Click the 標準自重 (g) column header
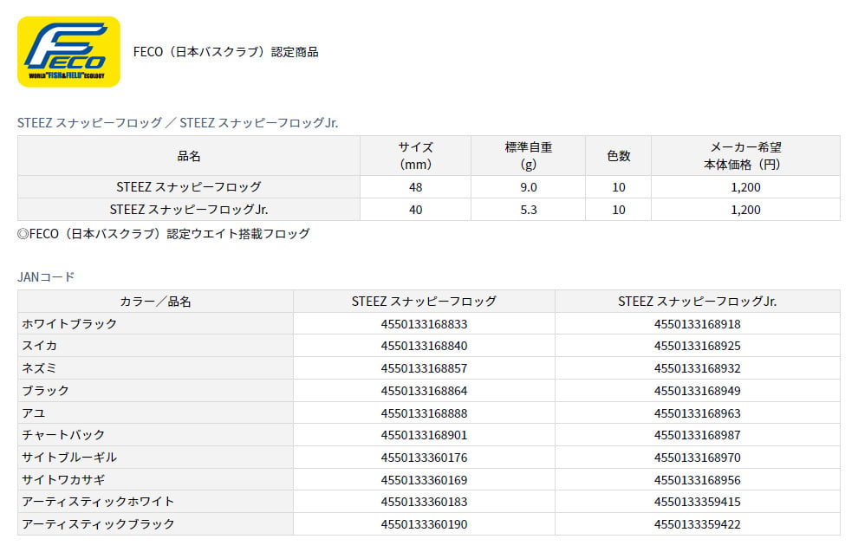 528,156
